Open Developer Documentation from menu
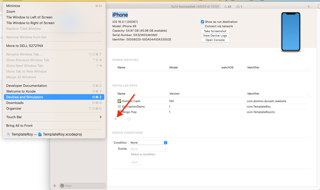This screenshot has height=190, width=320. [x=54, y=86]
